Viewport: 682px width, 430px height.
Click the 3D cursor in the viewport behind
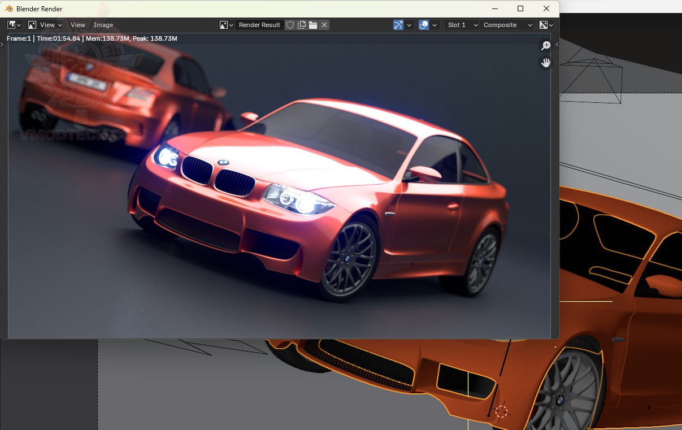[x=501, y=411]
